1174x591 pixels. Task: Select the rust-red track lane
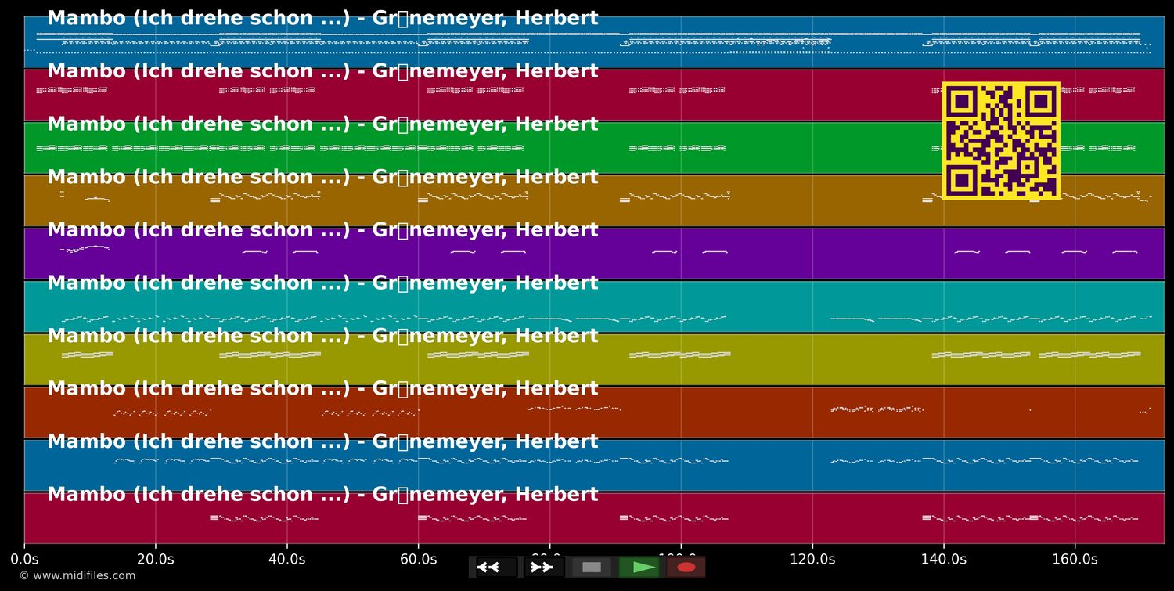(594, 412)
